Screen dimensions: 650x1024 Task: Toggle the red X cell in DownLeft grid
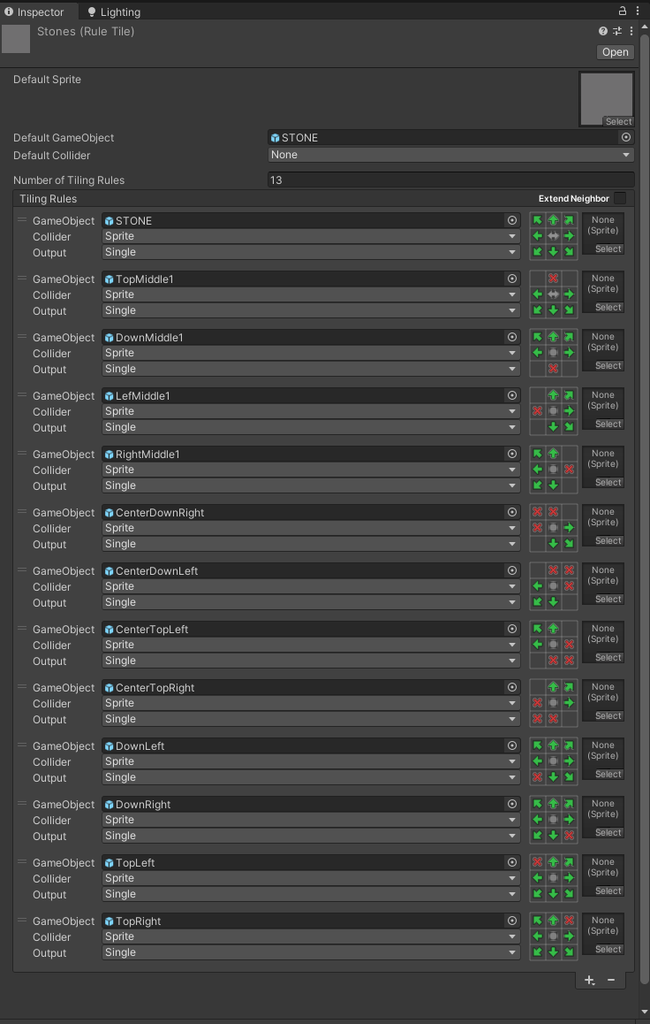click(538, 777)
